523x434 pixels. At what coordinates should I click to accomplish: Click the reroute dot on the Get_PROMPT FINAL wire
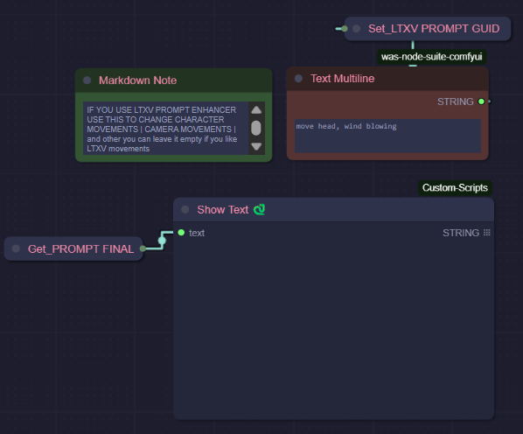pyautogui.click(x=162, y=240)
